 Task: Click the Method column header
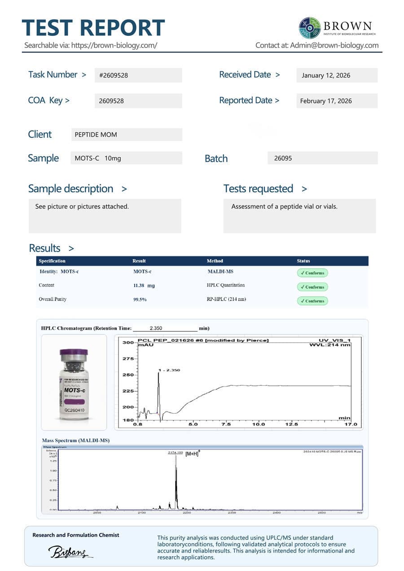point(215,261)
